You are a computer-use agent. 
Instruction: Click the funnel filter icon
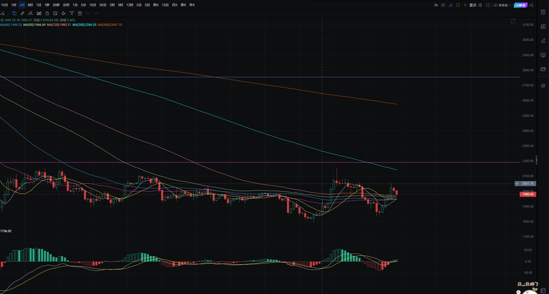pos(72,13)
